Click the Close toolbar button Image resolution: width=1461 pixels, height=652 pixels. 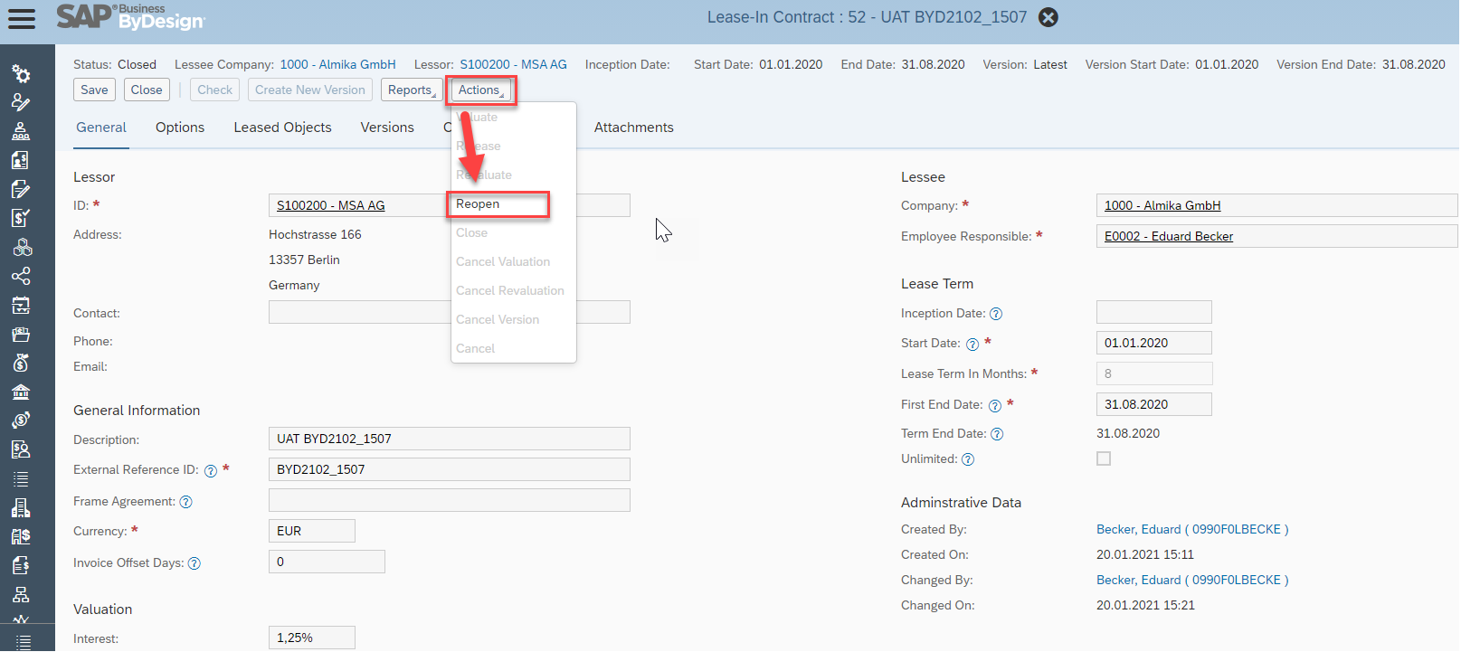click(x=147, y=90)
